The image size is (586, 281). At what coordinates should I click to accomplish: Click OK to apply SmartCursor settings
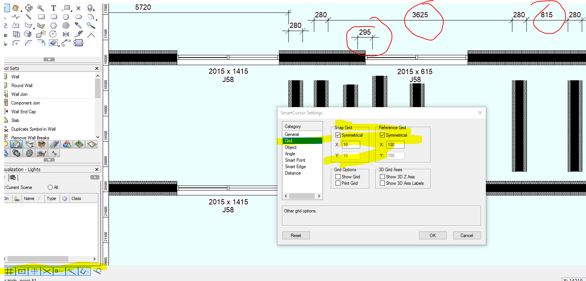[x=432, y=235]
